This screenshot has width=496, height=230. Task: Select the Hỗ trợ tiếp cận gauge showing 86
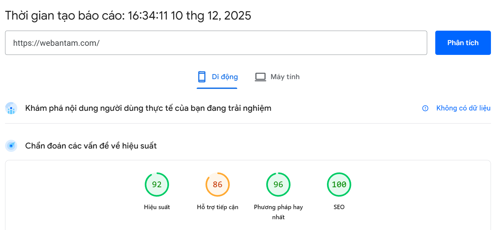tap(218, 184)
